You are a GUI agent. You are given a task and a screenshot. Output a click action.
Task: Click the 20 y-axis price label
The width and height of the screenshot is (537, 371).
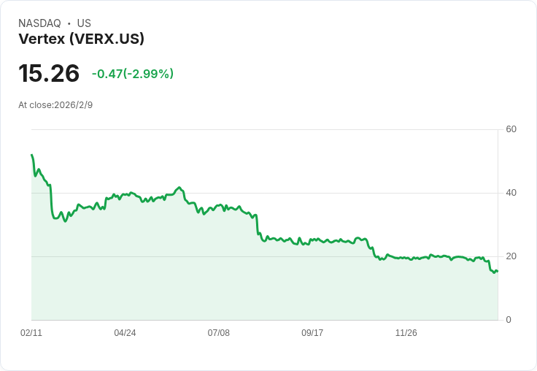[511, 256]
